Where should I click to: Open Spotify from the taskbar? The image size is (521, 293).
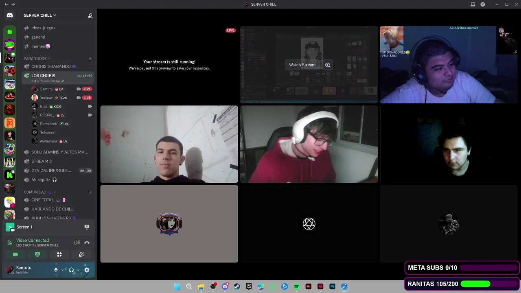tap(296, 286)
